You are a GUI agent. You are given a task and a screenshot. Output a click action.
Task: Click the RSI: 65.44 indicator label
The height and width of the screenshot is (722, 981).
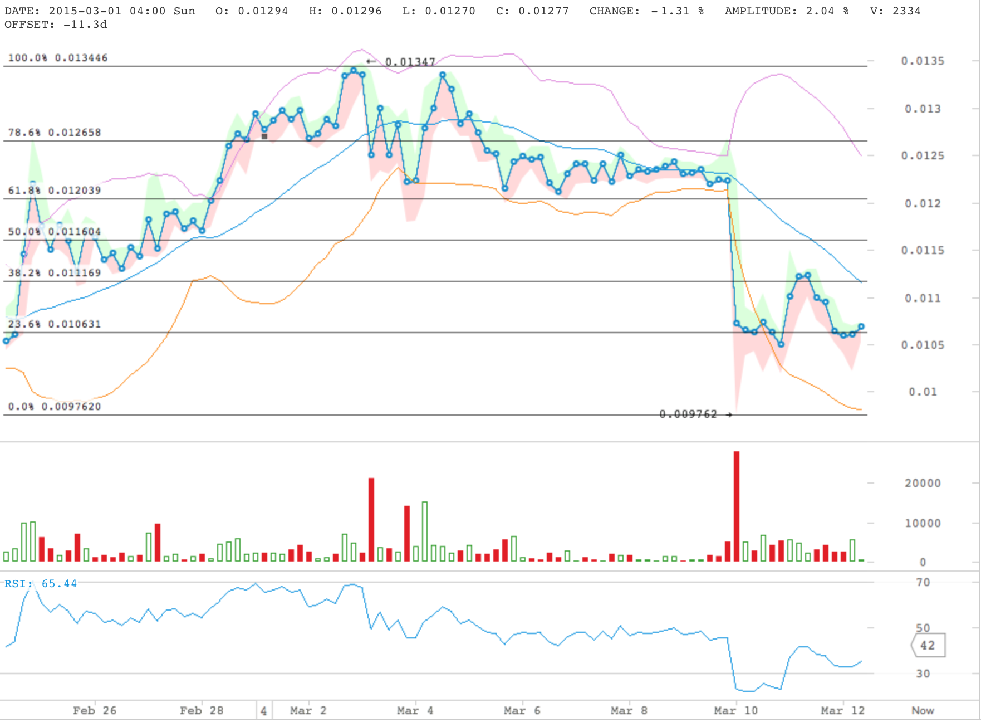click(41, 583)
